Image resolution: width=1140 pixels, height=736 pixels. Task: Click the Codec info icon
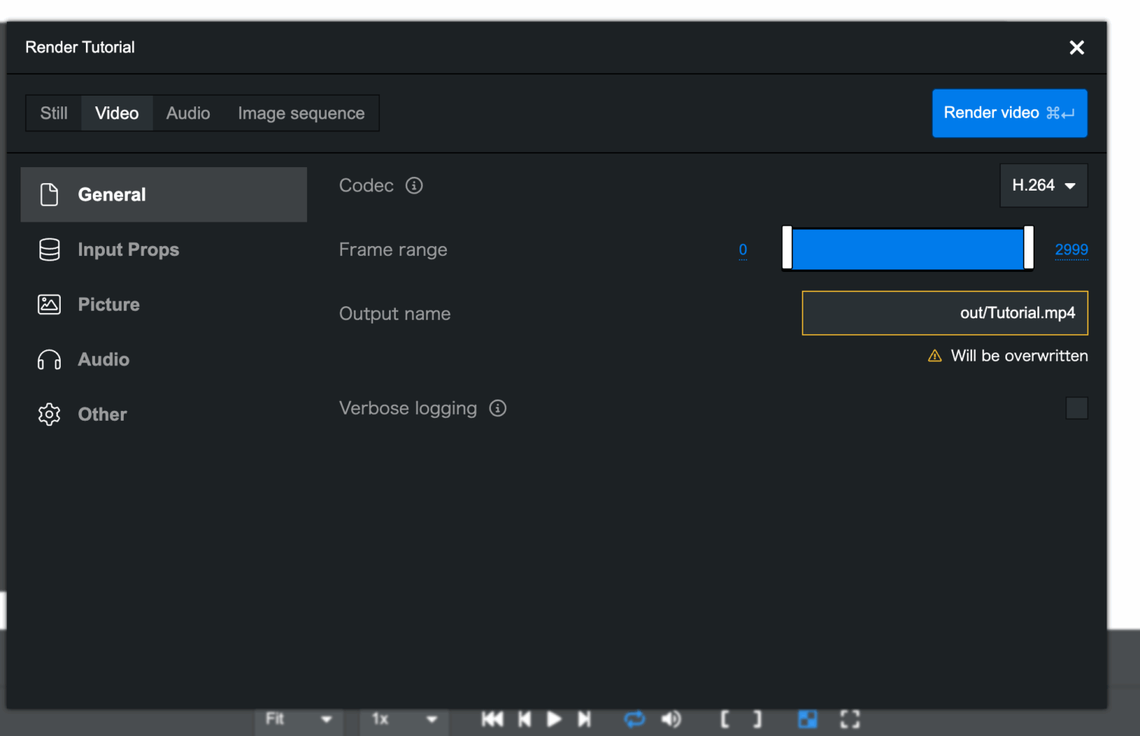tap(414, 185)
